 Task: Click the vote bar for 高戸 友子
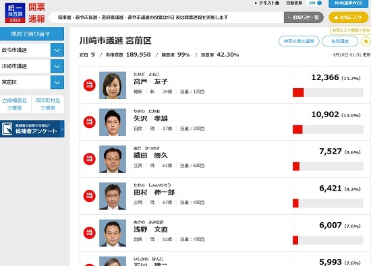click(x=328, y=93)
